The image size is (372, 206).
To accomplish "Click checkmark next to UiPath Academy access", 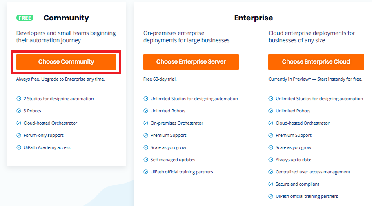I will click(19, 147).
